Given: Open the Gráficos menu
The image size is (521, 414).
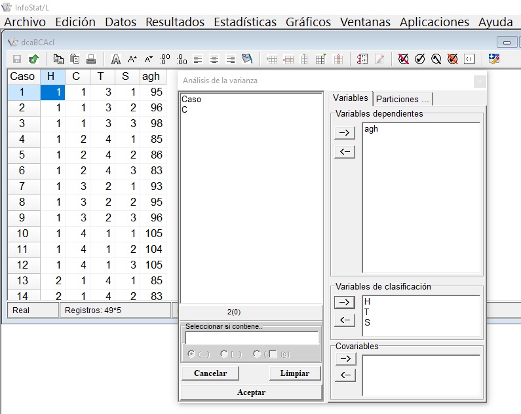Looking at the screenshot, I should [308, 22].
